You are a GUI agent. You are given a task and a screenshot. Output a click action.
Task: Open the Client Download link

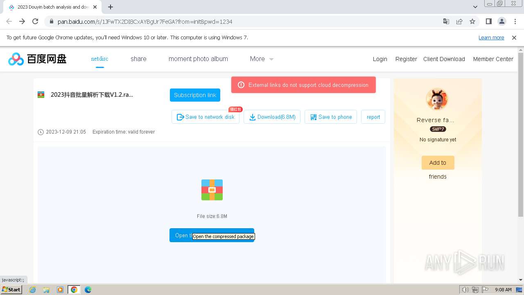[444, 59]
